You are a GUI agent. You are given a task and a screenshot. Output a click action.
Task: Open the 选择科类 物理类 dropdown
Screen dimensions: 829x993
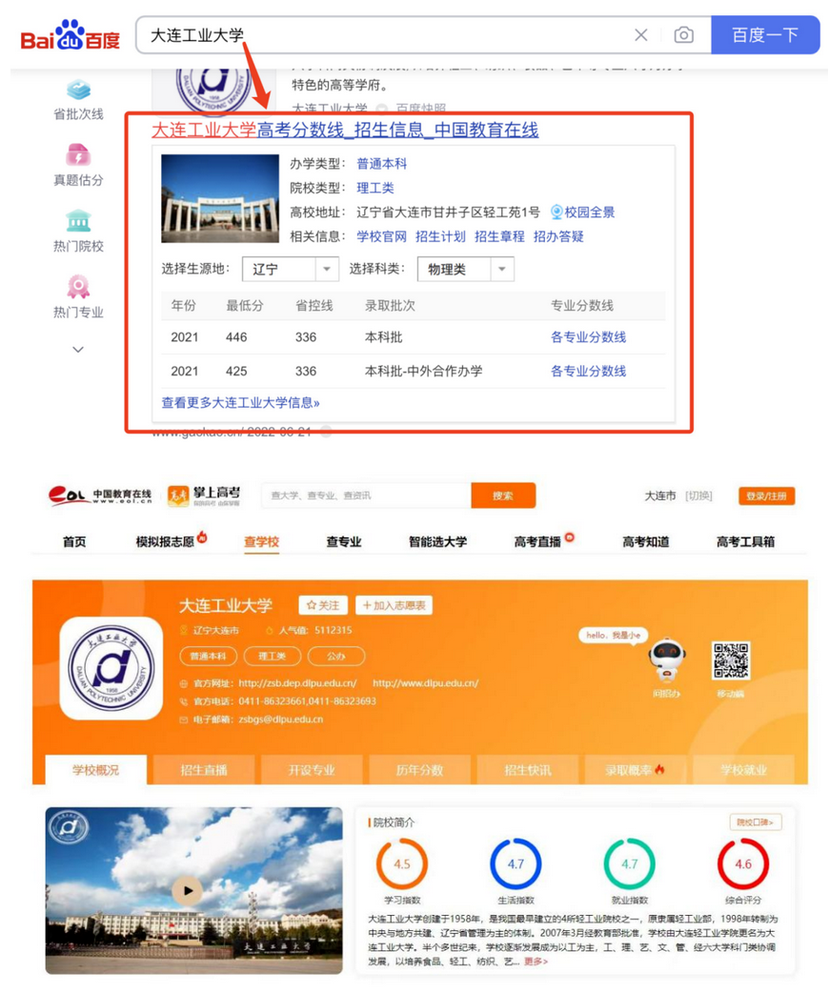465,270
